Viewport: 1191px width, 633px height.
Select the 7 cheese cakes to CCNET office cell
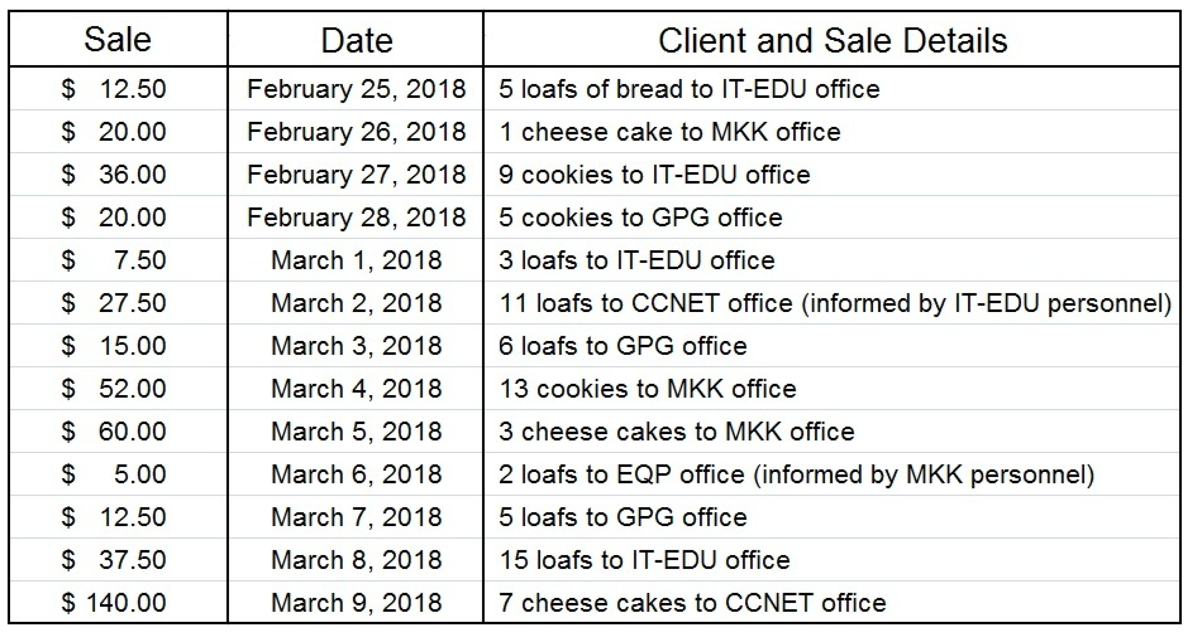(692, 603)
